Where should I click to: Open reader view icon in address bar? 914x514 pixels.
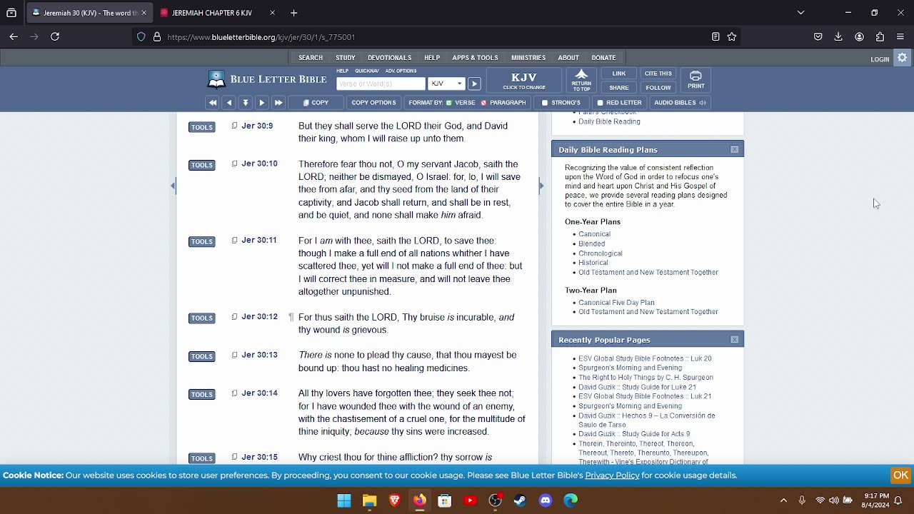click(715, 36)
